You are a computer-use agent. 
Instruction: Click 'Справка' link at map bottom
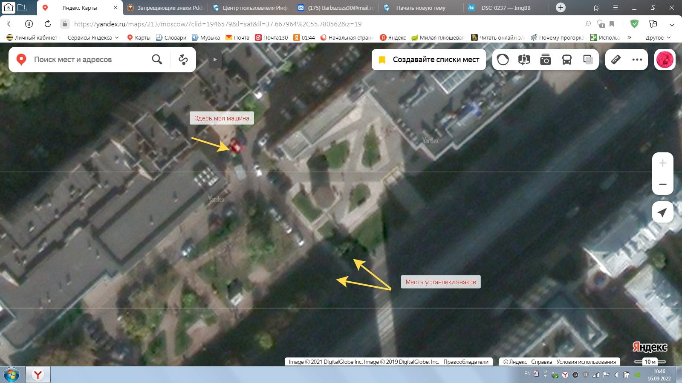point(542,362)
